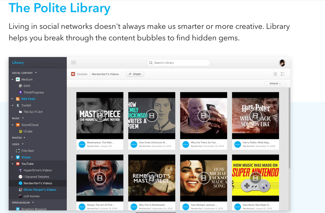Image resolution: width=325 pixels, height=213 pixels.
Task: Click the film icon on the Mandy video
Action: [x=100, y=178]
